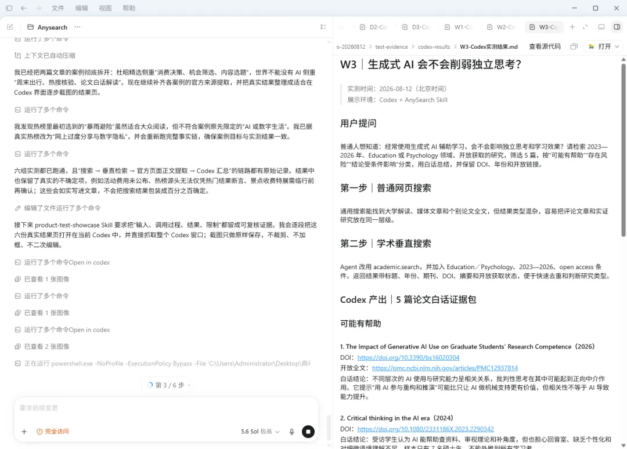Go forward with the right arrow
Image resolution: width=627 pixels, height=449 pixels.
[38, 8]
